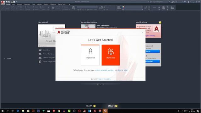Open File Explorer from the taskbar
Viewport: 201px width, 113px height.
tap(23, 111)
